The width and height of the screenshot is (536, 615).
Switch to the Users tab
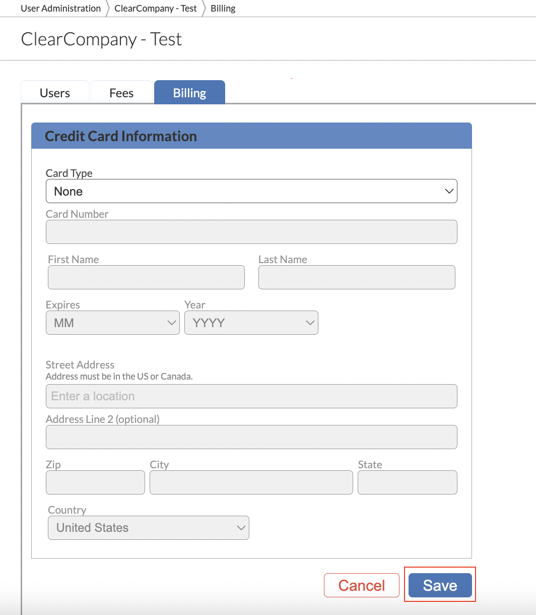55,93
